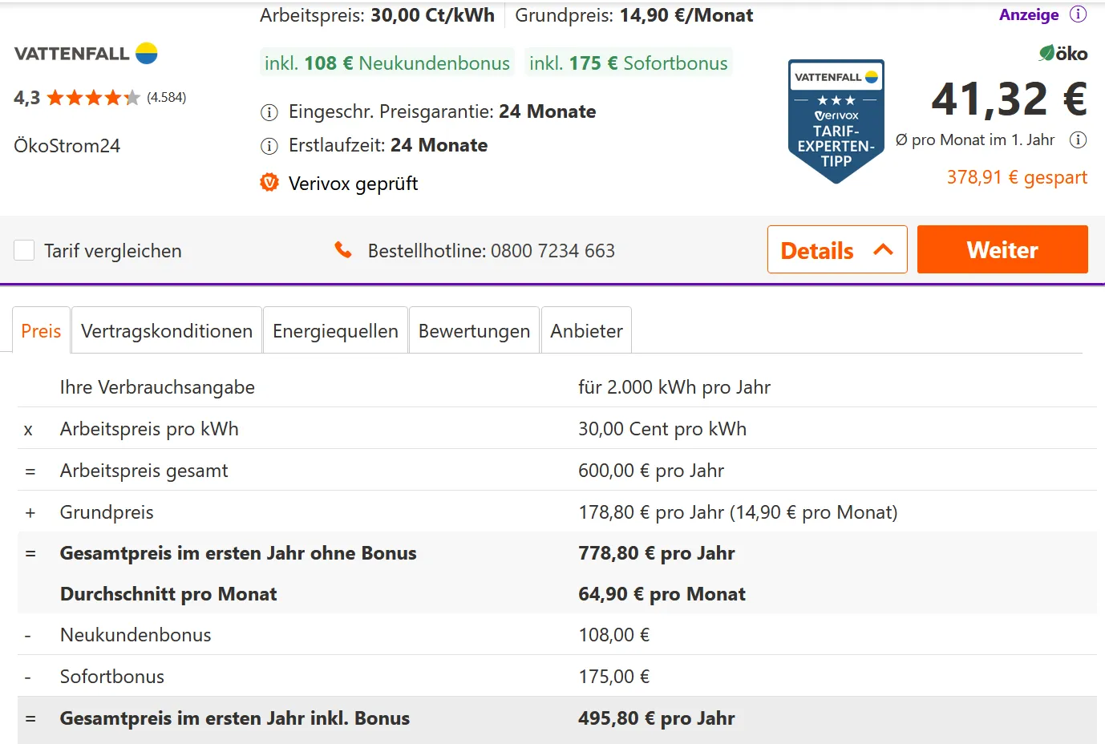This screenshot has width=1105, height=744.
Task: Click the Vattenfall logo
Action: pyautogui.click(x=86, y=54)
